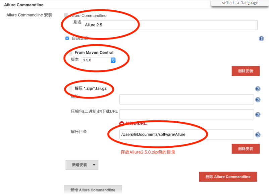Toggle the 自动安装 checkbox
269x195 pixels.
pyautogui.click(x=67, y=38)
